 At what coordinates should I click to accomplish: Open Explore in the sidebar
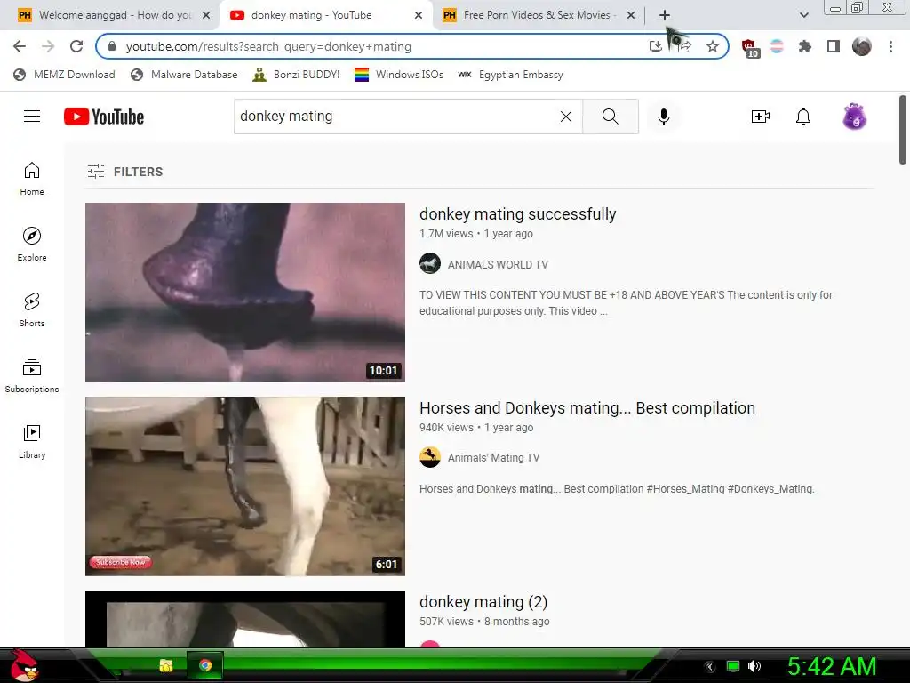[x=32, y=244]
